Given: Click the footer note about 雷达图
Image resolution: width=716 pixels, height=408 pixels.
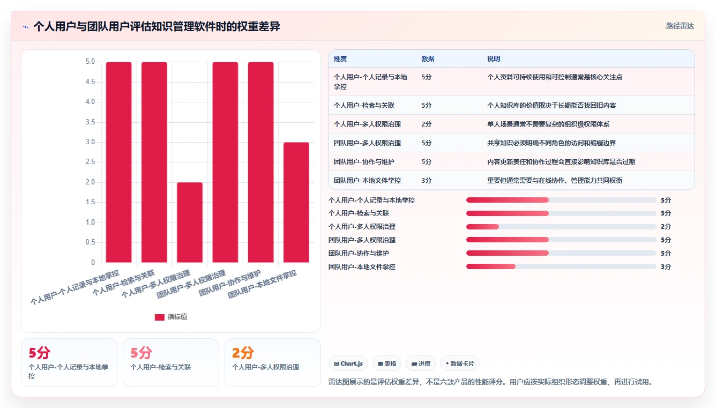Looking at the screenshot, I should coord(490,382).
